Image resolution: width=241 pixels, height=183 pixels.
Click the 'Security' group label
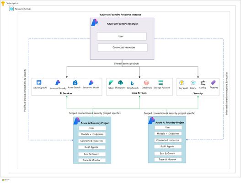(x=198, y=93)
